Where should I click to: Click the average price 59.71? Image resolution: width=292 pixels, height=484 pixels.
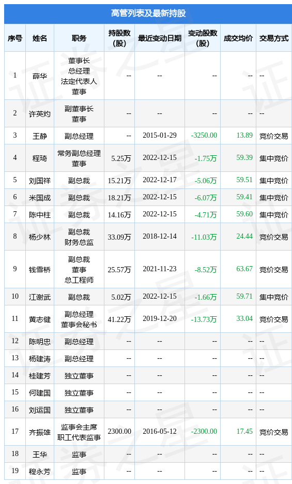pyautogui.click(x=244, y=296)
